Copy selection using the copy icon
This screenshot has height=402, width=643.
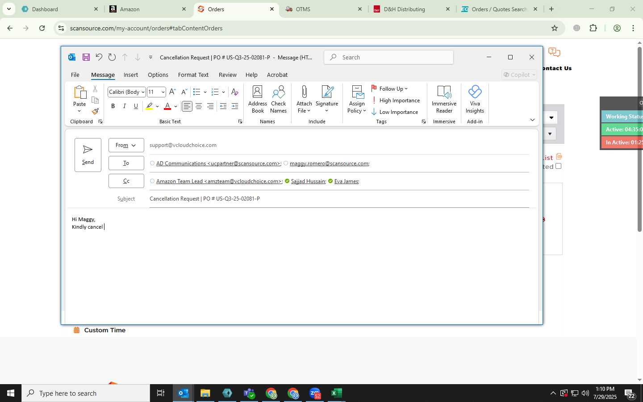95,100
